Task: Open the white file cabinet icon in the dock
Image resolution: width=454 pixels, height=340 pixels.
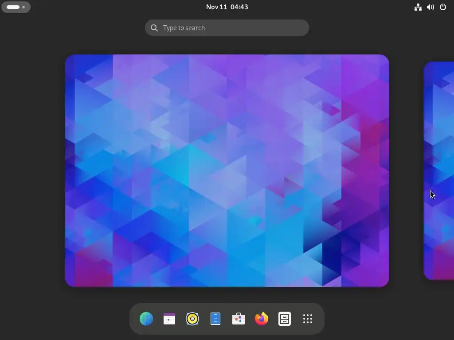Action: (285, 319)
